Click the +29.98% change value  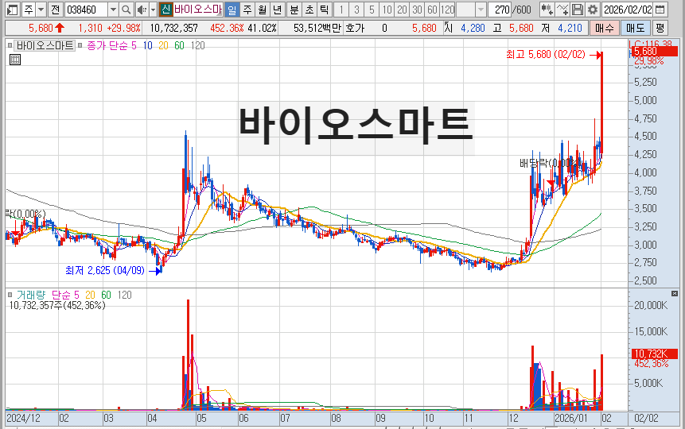[123, 29]
